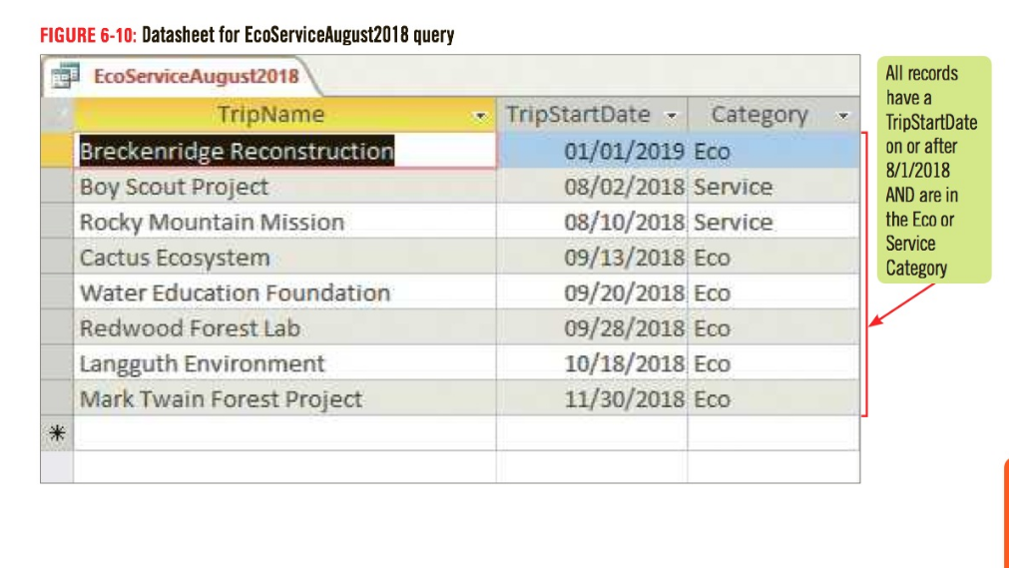This screenshot has width=1009, height=568.
Task: Click the 11/30/2018 date cell
Action: [x=592, y=398]
